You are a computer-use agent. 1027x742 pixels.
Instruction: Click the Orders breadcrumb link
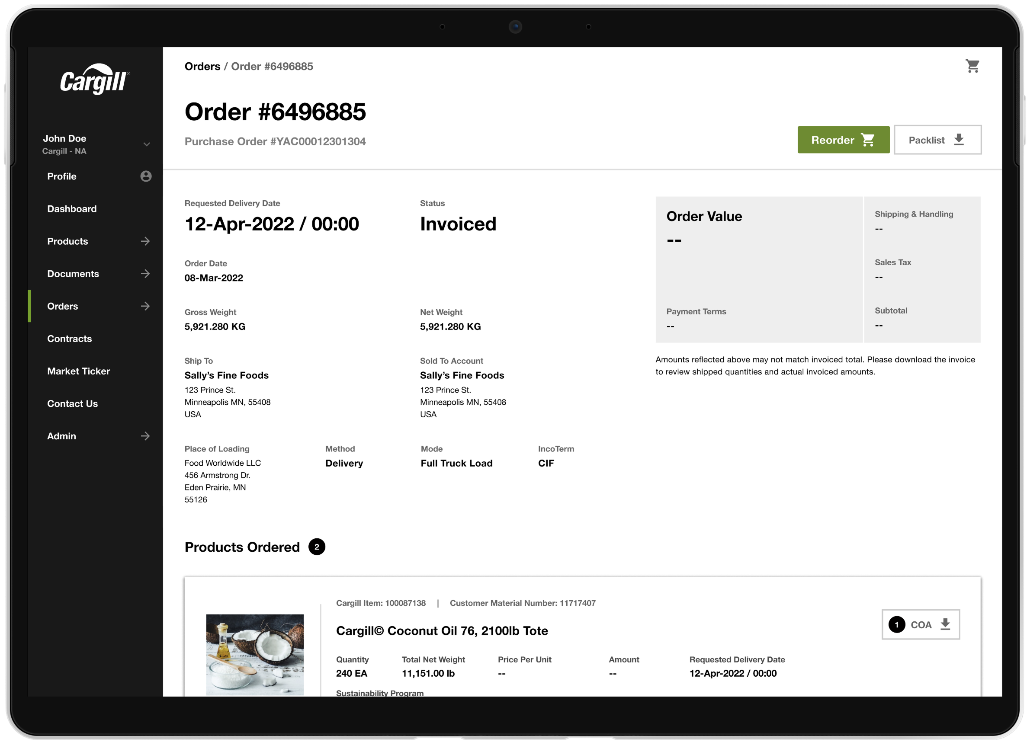click(202, 67)
